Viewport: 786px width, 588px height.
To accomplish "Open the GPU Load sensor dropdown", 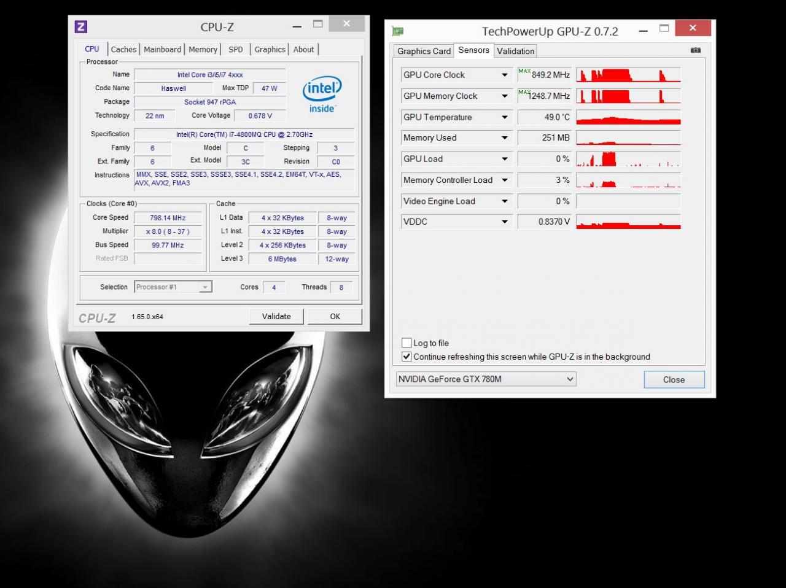I will [x=505, y=159].
